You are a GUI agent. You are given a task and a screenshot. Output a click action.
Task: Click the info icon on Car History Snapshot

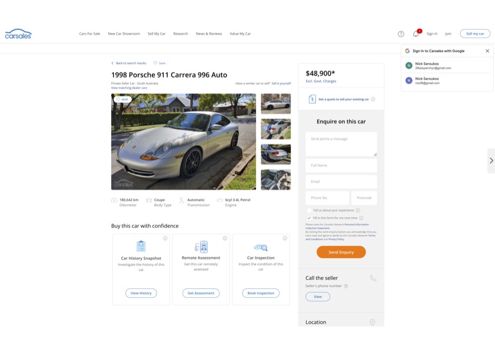pyautogui.click(x=165, y=238)
